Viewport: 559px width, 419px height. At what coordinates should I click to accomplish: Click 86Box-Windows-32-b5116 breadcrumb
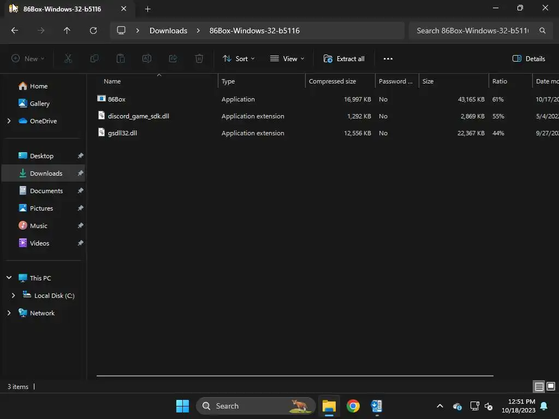[254, 31]
